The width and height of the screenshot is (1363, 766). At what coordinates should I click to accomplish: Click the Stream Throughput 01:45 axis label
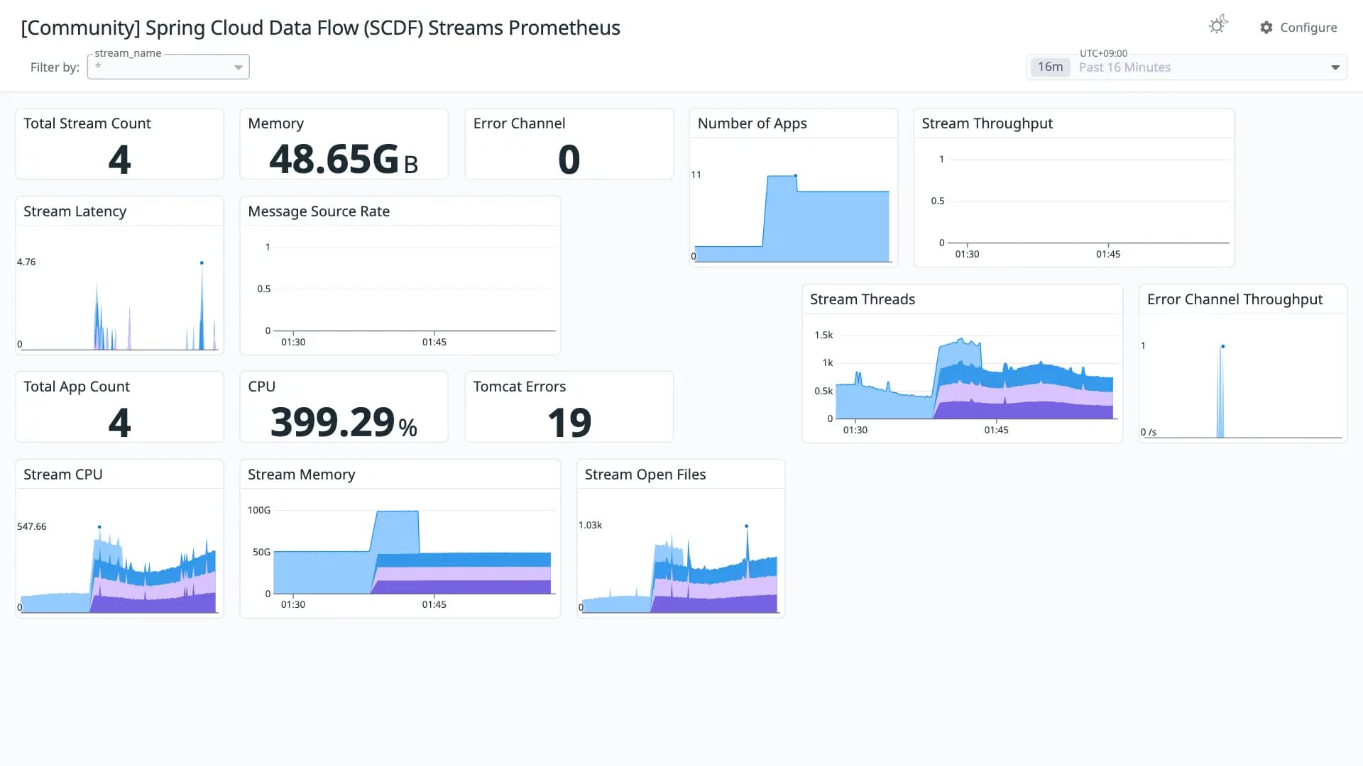[x=1107, y=254]
